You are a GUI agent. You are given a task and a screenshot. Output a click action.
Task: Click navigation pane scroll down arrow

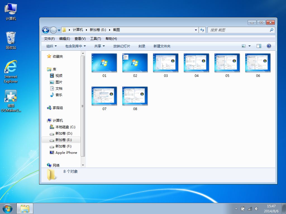(x=83, y=165)
